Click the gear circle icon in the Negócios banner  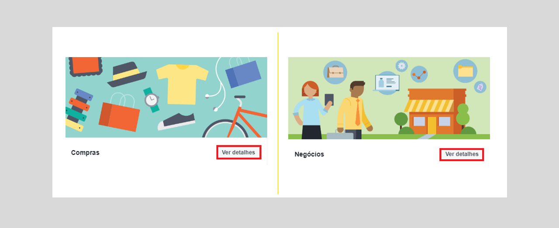(x=401, y=66)
